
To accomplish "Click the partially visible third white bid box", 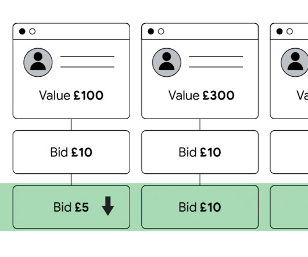I will 289,152.
